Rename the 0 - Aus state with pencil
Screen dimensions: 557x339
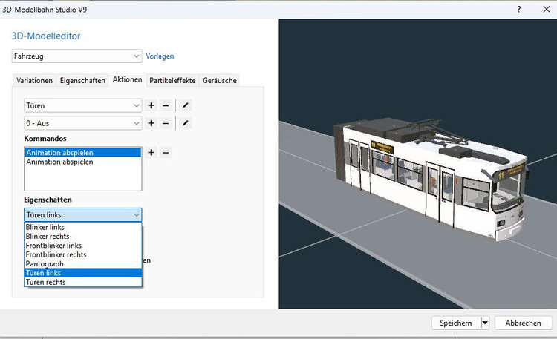click(x=186, y=123)
